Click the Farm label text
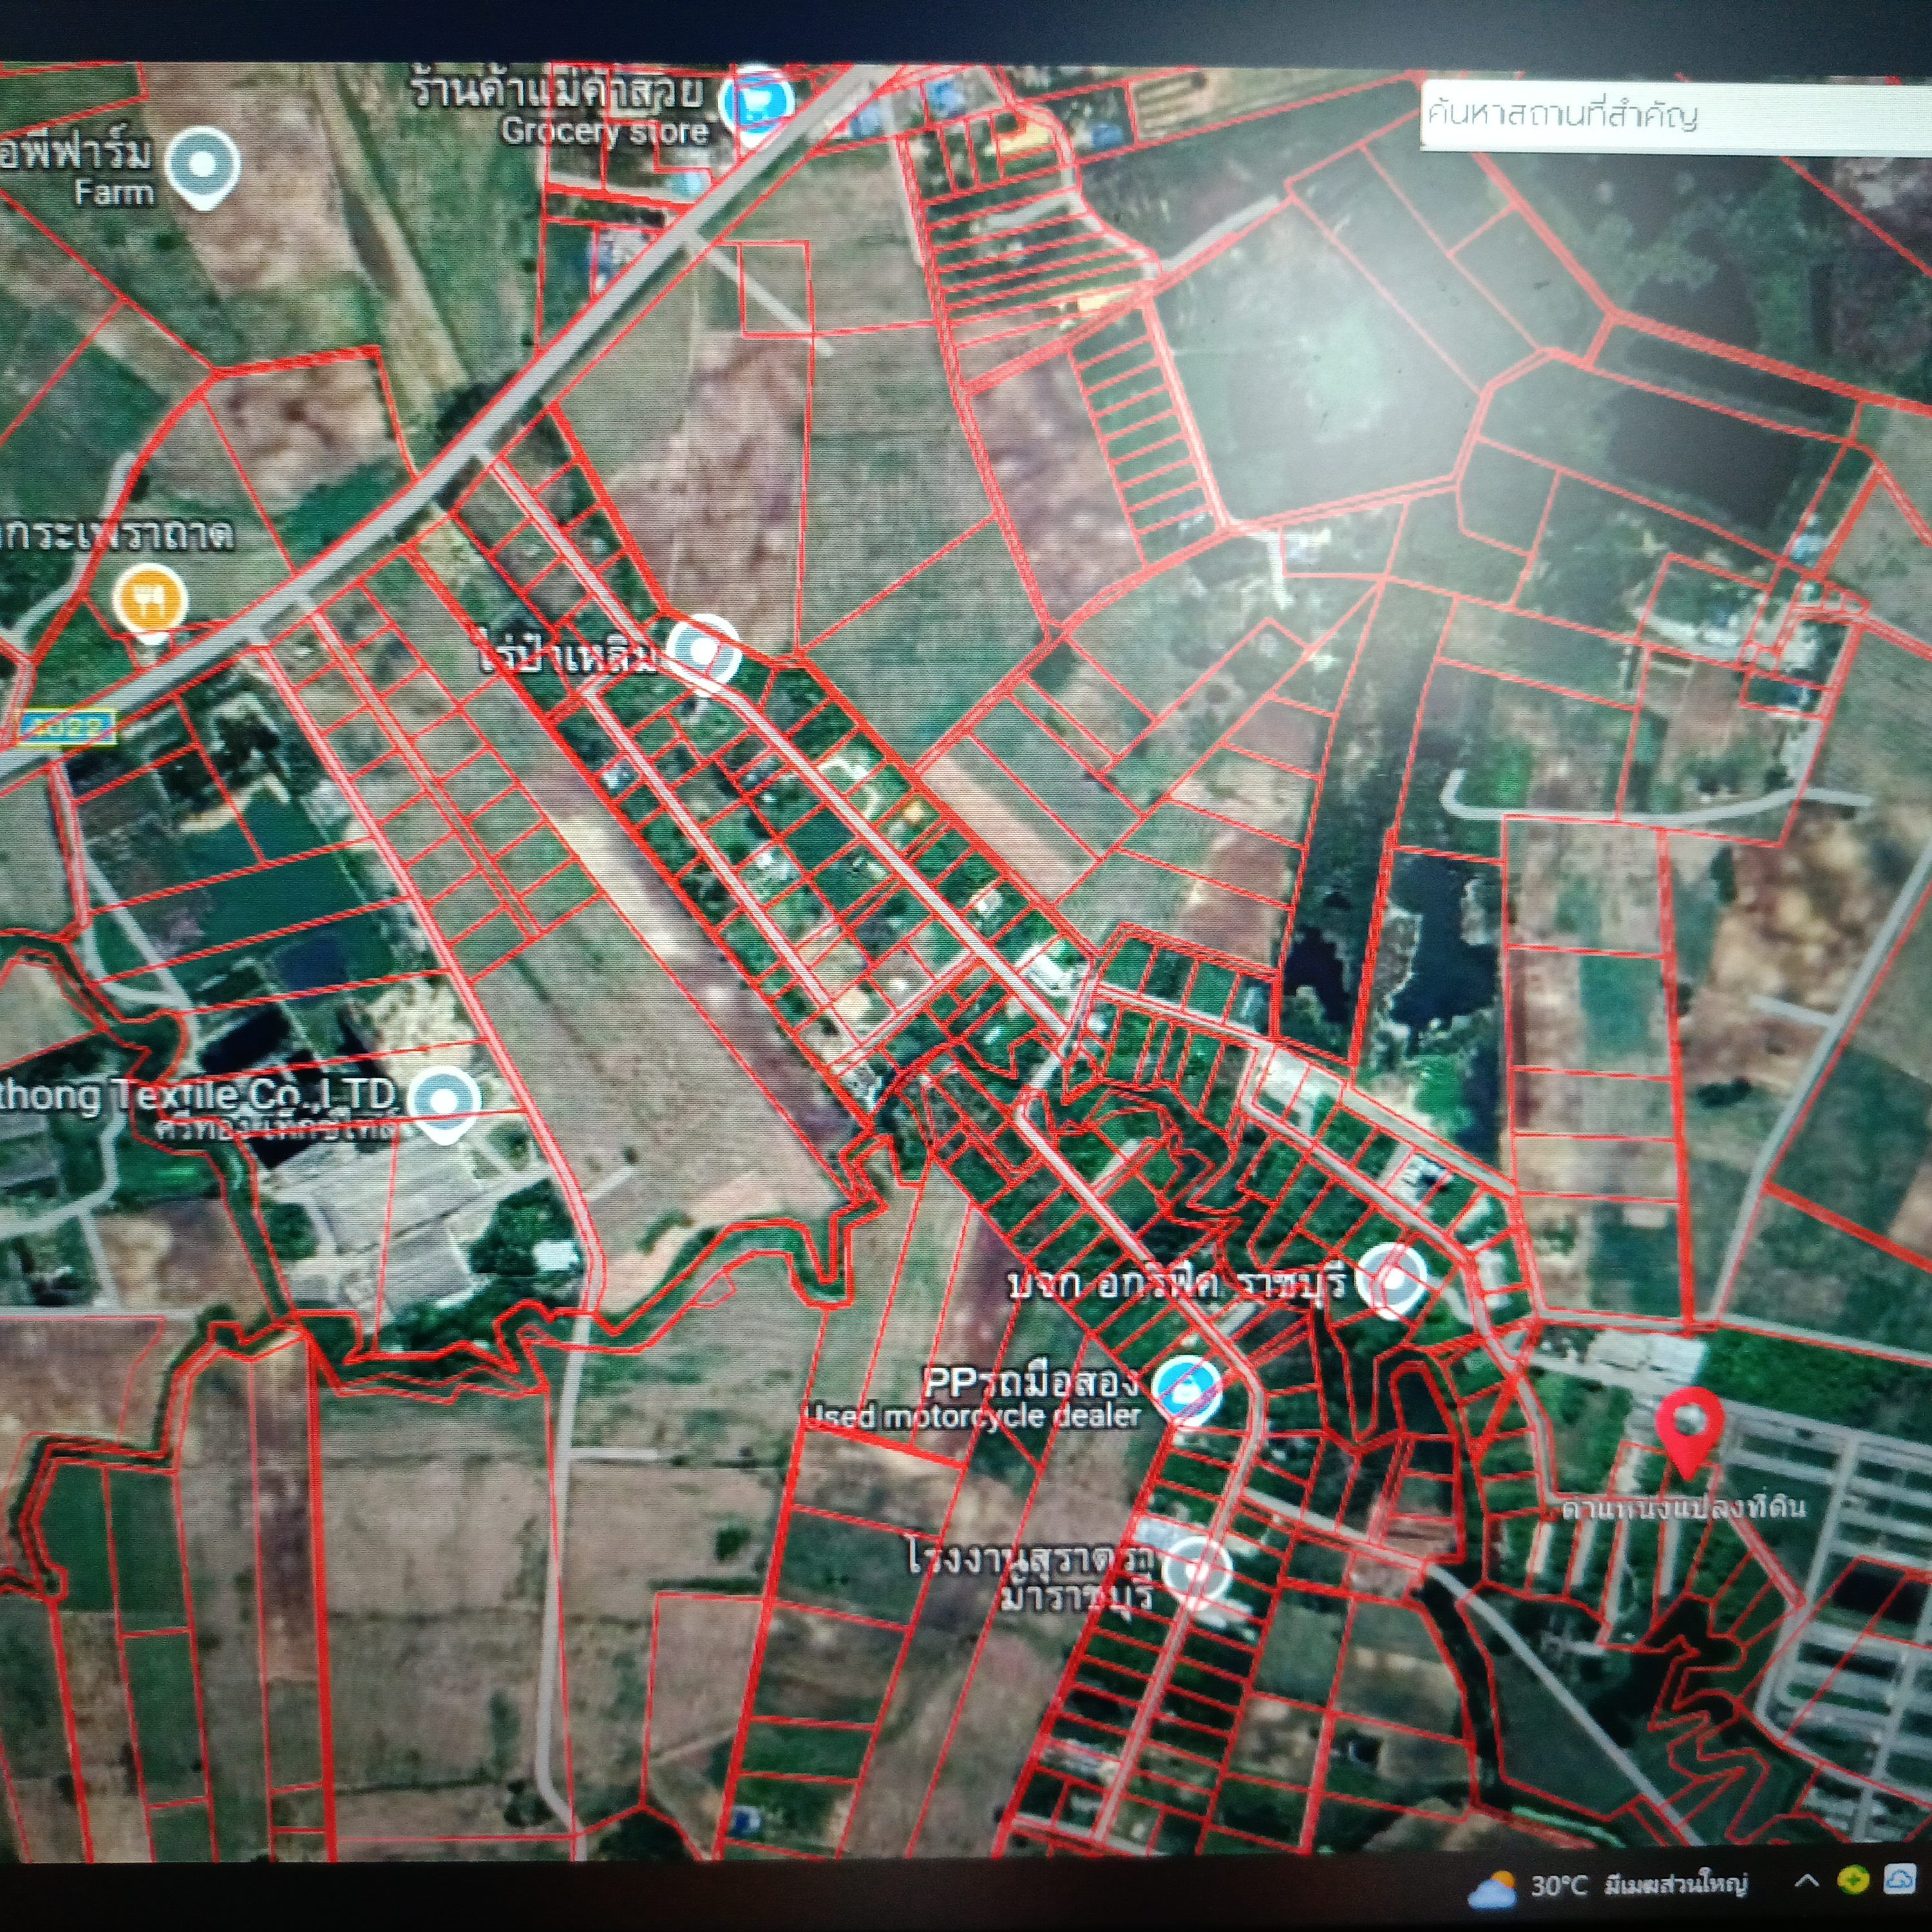 tap(114, 192)
